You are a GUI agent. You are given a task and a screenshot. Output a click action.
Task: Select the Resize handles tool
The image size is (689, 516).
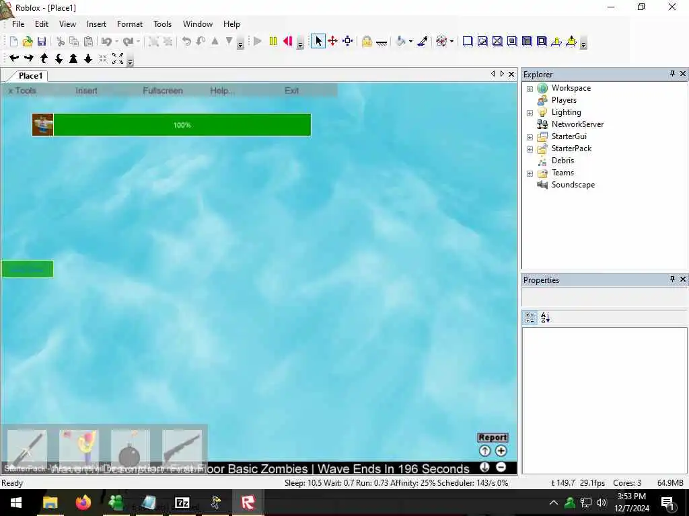click(x=348, y=41)
